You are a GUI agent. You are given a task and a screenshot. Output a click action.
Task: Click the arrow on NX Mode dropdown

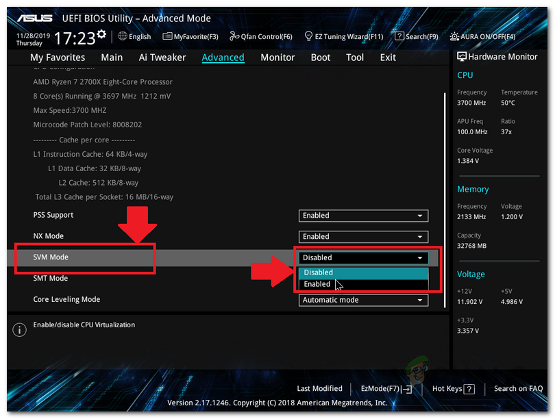point(420,237)
